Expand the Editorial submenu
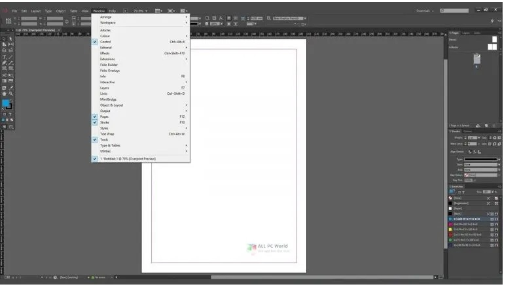The image size is (519, 295). [x=141, y=48]
